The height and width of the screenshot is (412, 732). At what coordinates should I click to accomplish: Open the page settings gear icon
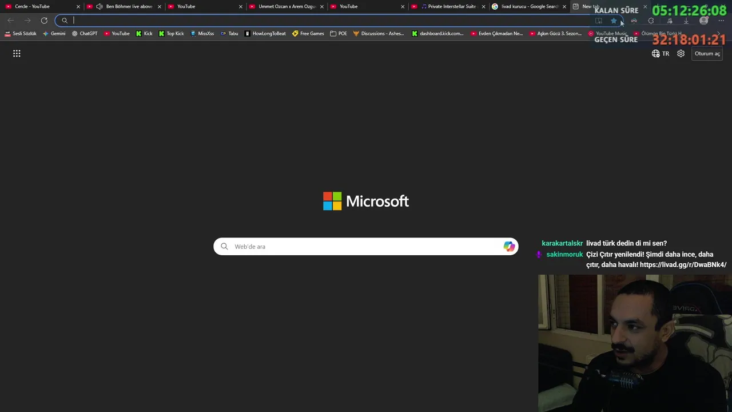681,53
